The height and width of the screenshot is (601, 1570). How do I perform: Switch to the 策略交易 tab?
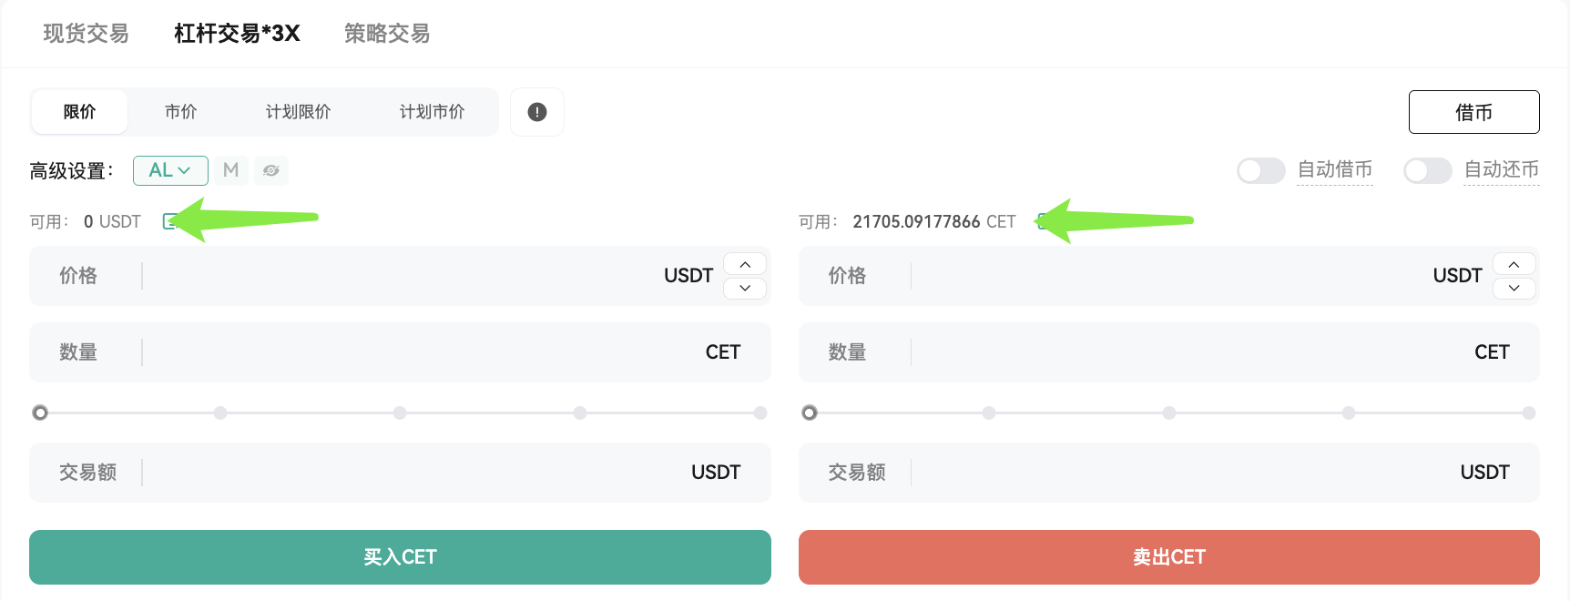click(386, 33)
